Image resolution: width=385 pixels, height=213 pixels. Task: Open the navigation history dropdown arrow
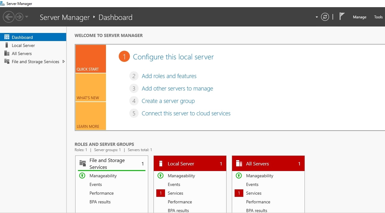[27, 17]
